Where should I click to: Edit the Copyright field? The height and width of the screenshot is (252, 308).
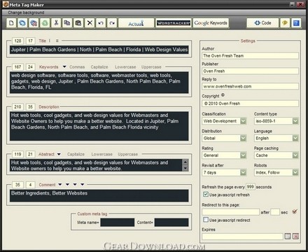[250, 104]
